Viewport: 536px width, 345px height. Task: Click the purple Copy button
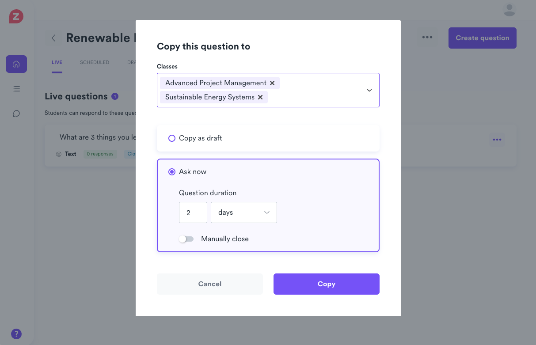tap(327, 284)
